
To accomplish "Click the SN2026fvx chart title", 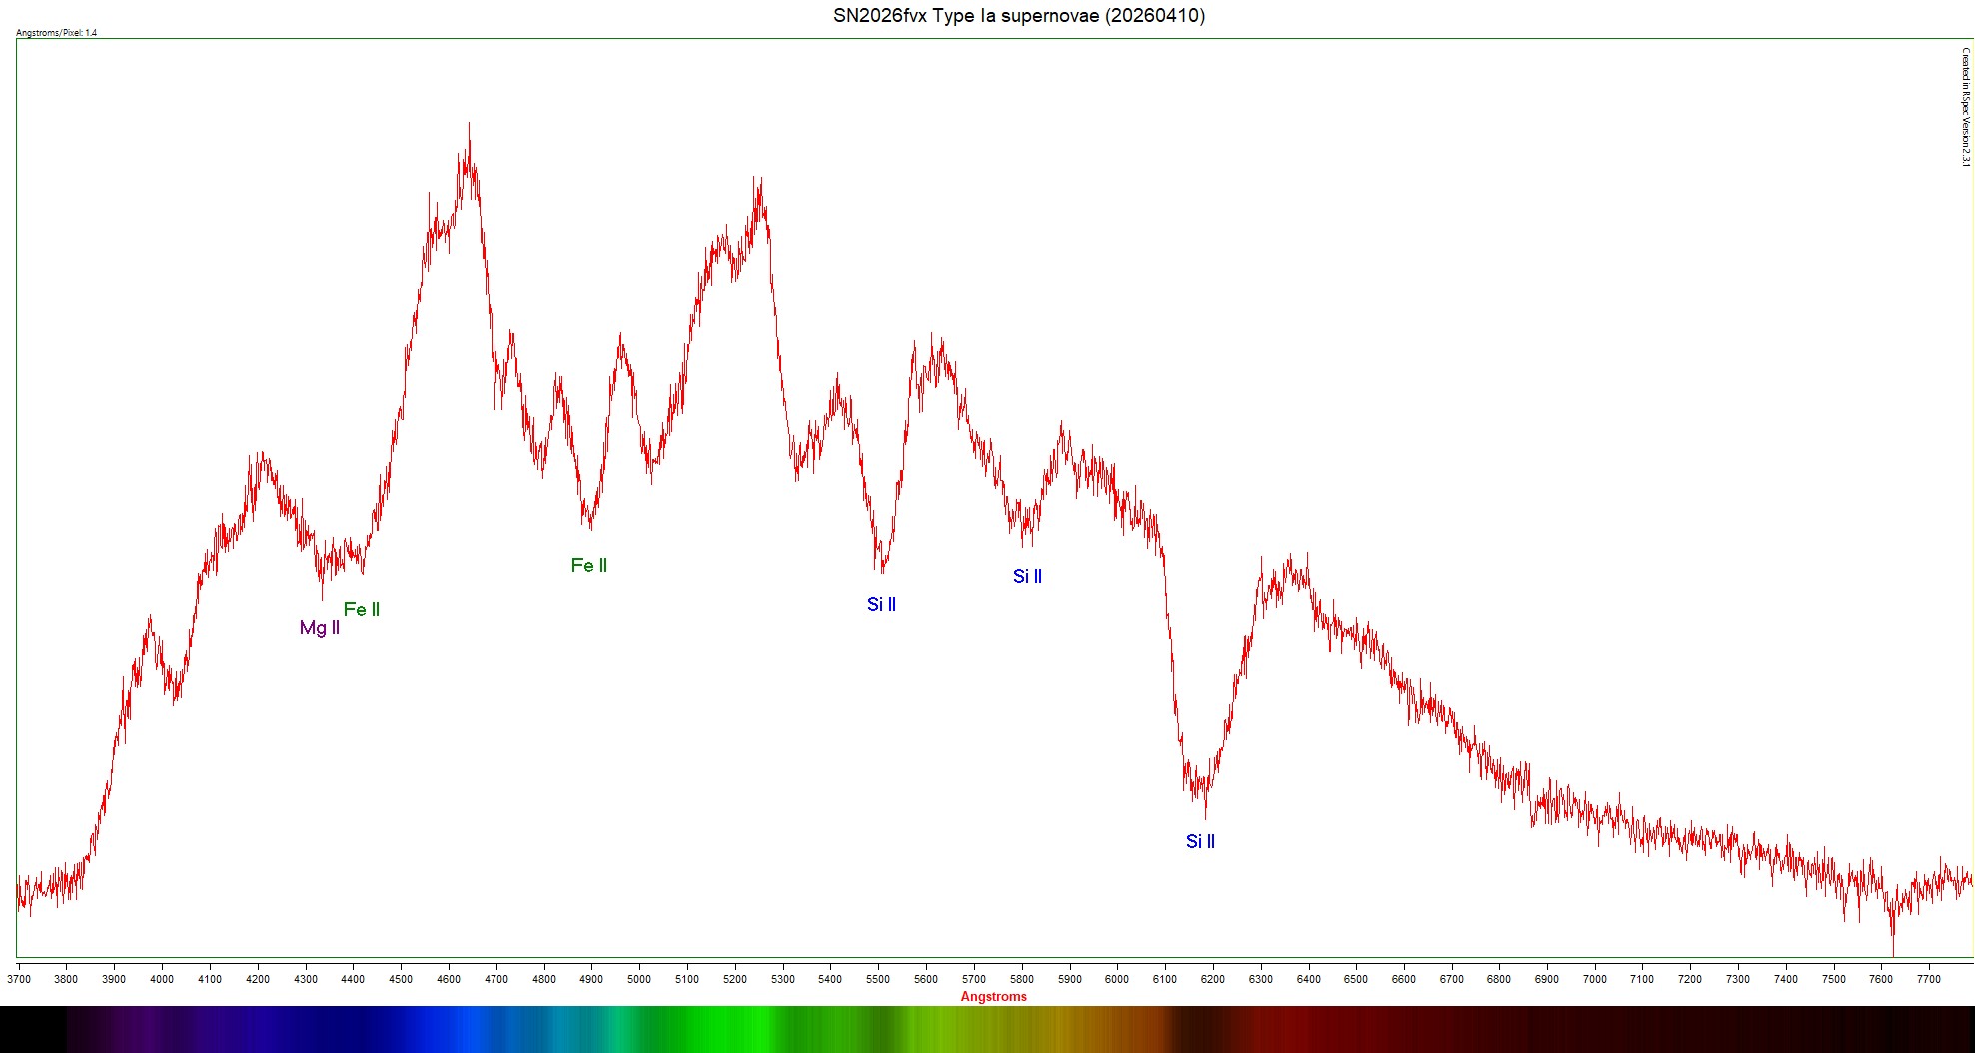I will (x=1018, y=16).
